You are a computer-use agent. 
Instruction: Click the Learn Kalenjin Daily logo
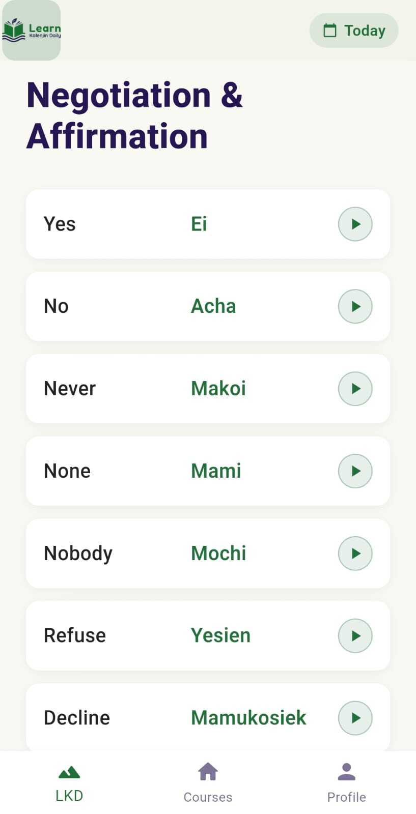click(32, 31)
